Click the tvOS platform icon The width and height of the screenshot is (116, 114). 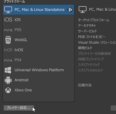[x=8, y=50]
